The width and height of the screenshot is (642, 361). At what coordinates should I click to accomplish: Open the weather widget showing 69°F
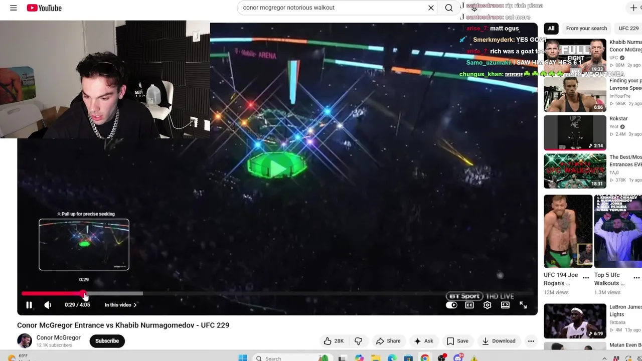point(18,357)
